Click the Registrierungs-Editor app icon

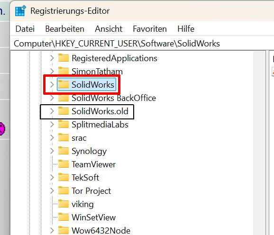pyautogui.click(x=20, y=11)
